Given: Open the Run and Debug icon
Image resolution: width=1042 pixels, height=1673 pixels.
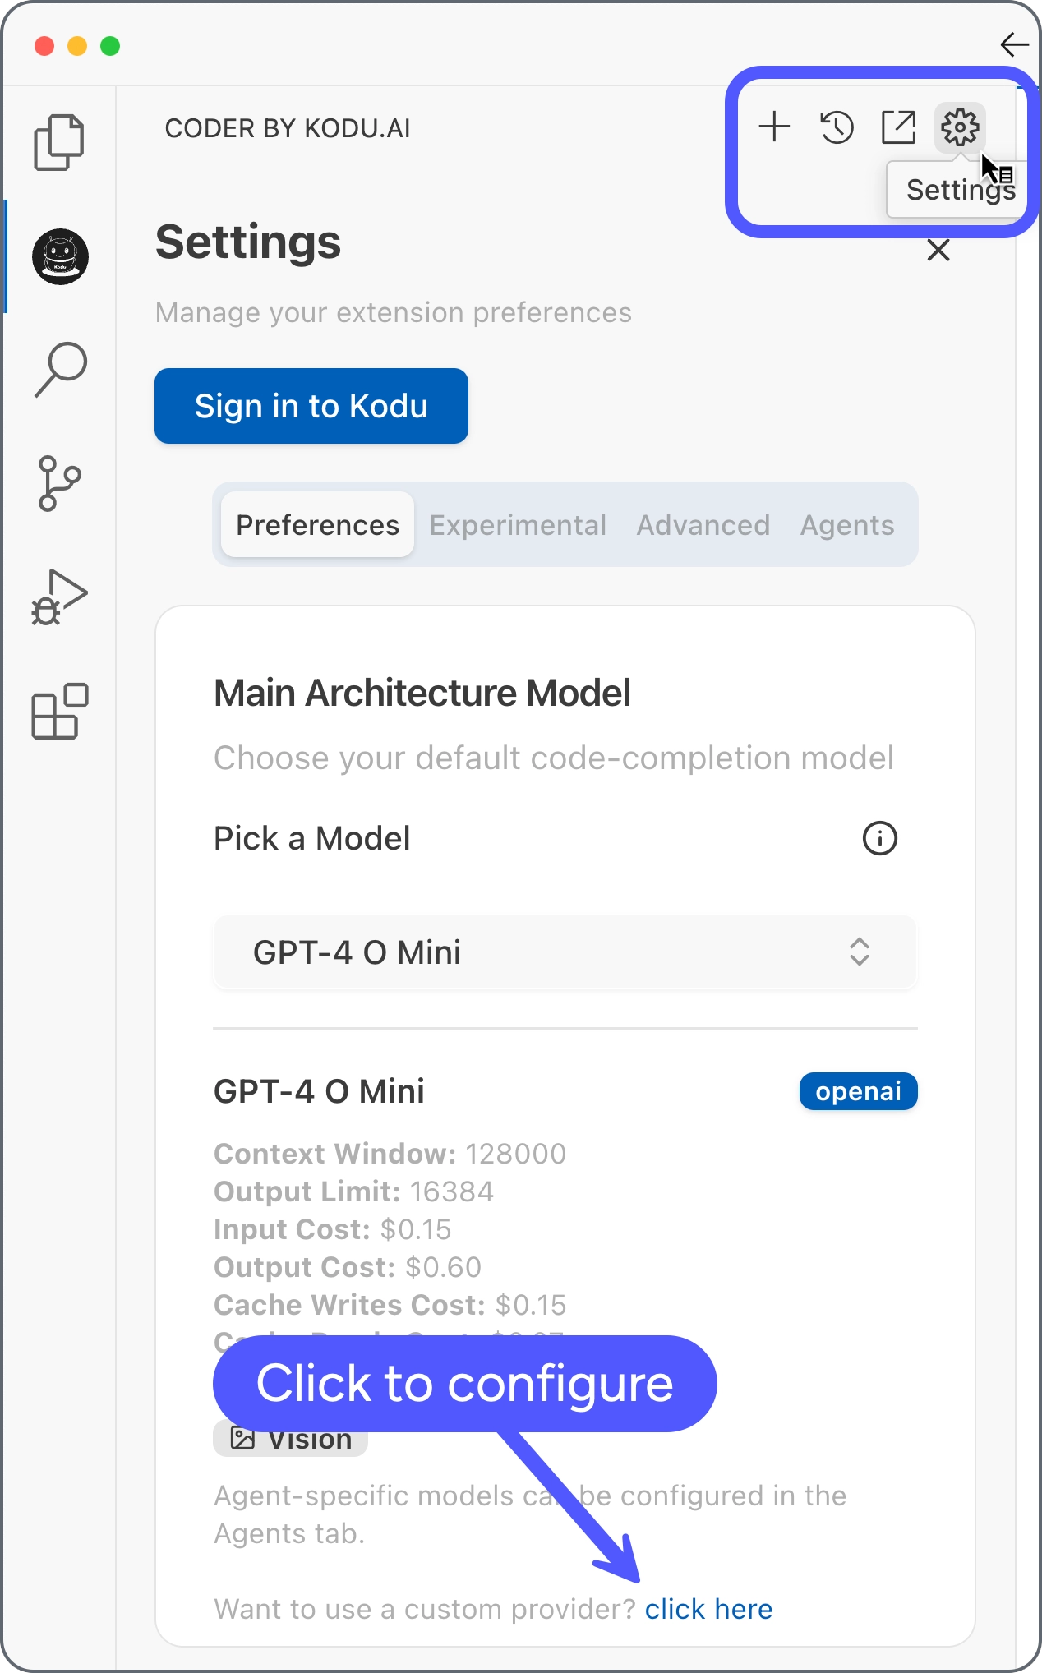Looking at the screenshot, I should click(59, 597).
